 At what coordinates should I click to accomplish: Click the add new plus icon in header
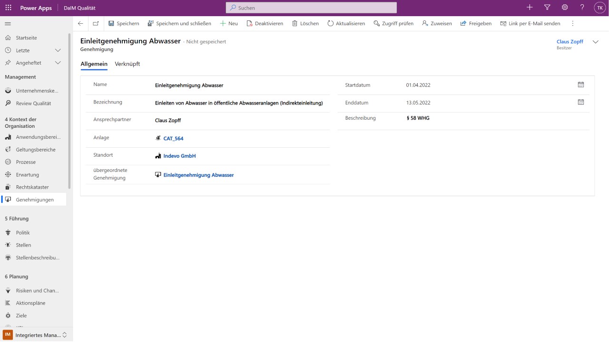point(530,8)
